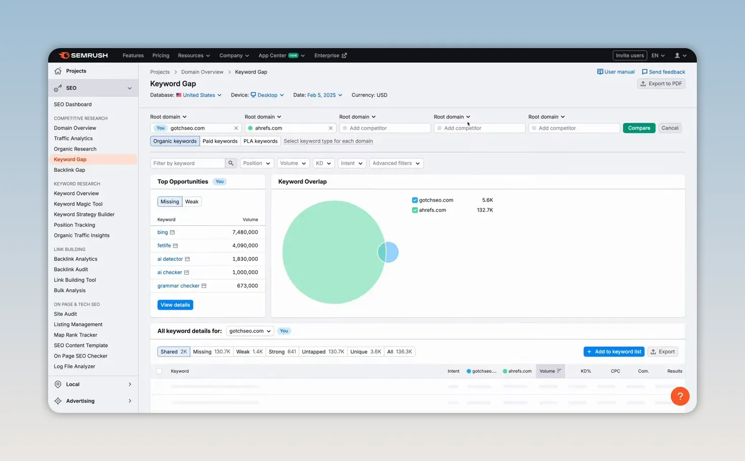
Task: Switch Top Opportunities to Missing
Action: tap(170, 202)
